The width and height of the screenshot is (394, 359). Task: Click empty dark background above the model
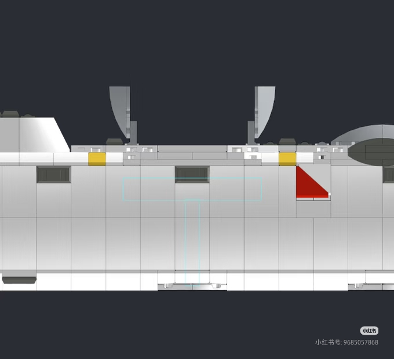197,41
